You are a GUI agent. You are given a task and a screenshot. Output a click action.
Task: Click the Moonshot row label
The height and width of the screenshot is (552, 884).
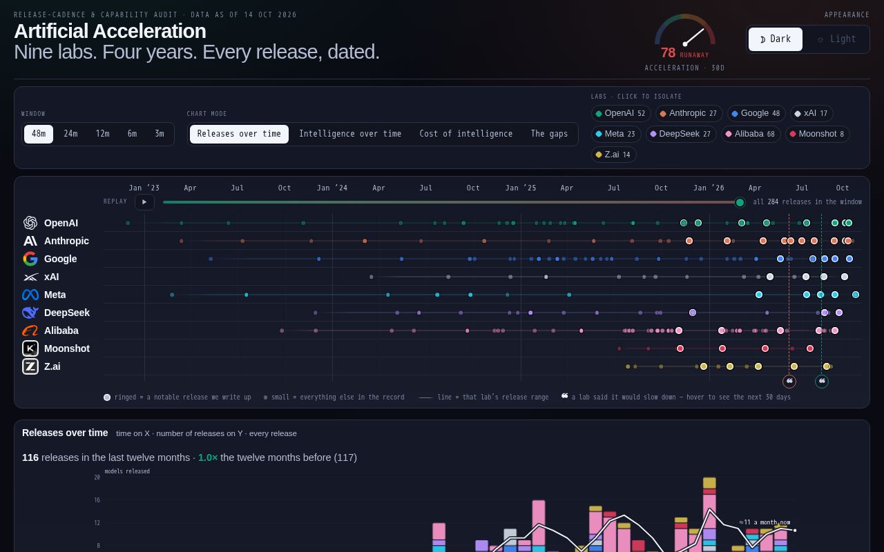(x=67, y=348)
